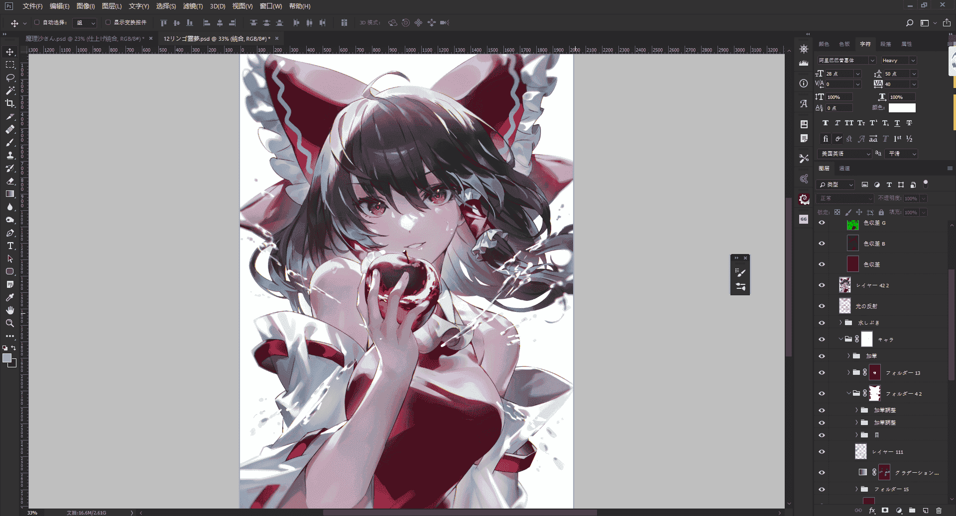The image size is (956, 516).
Task: Select the Clone Stamp tool
Action: [x=10, y=155]
